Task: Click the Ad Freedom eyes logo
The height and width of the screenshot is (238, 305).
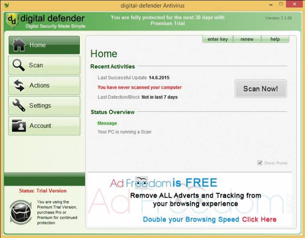Action: click(141, 182)
